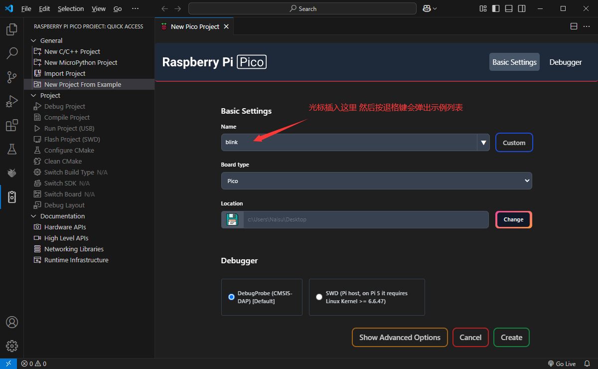
Task: Toggle the bottom panel visibility
Action: tap(509, 8)
